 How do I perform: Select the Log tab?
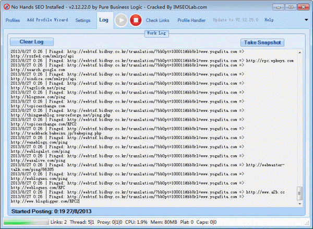pyautogui.click(x=104, y=20)
